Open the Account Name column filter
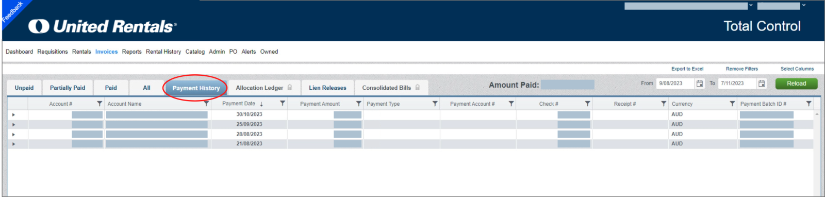The width and height of the screenshot is (825, 197). (x=206, y=104)
